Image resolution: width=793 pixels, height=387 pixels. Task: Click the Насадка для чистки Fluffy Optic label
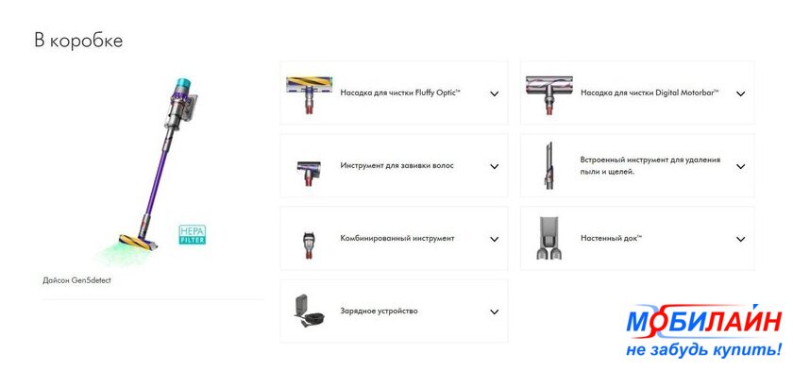400,93
